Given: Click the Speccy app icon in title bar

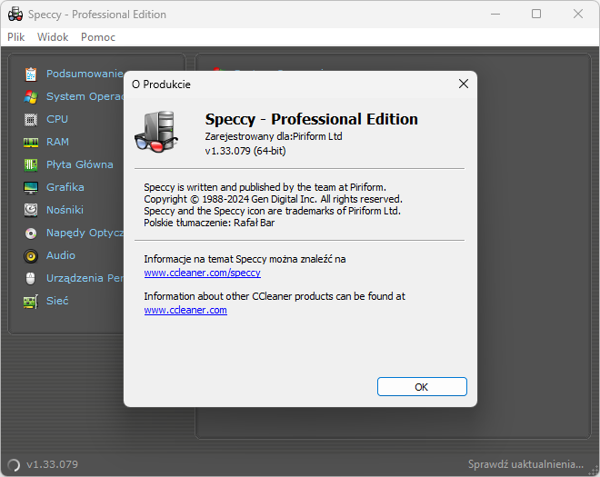Looking at the screenshot, I should 15,15.
